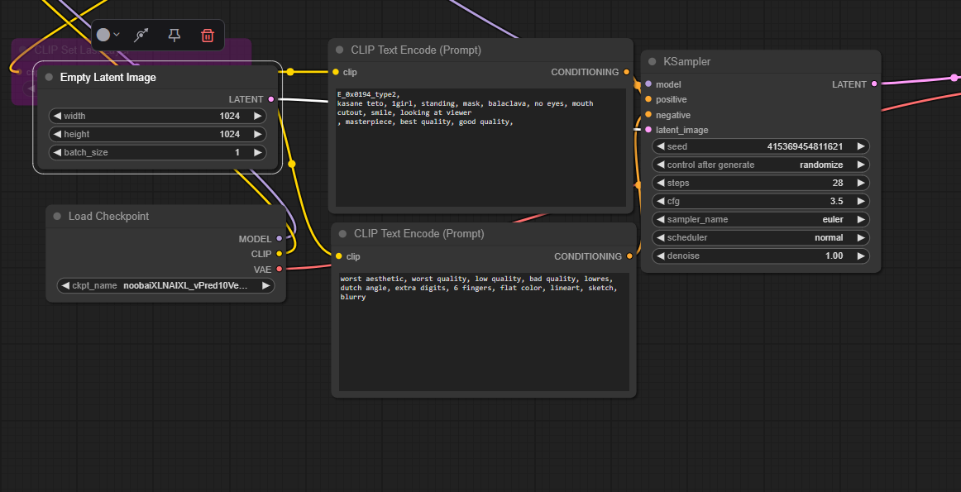The image size is (961, 492).
Task: Increase cfg with the right arrow
Action: click(860, 201)
